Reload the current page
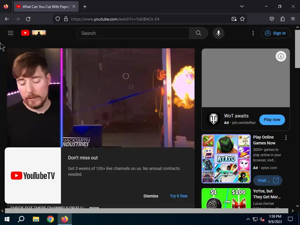 coord(28,19)
